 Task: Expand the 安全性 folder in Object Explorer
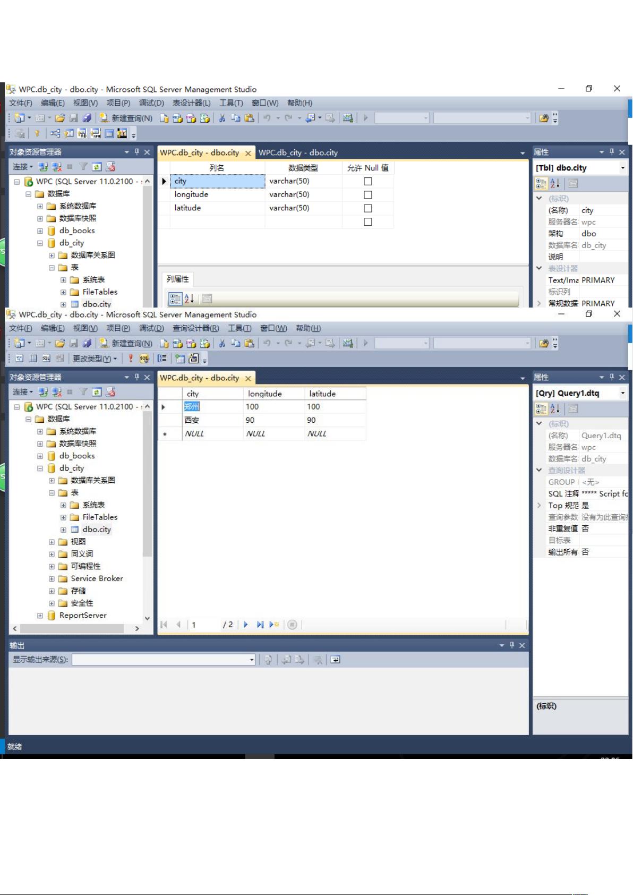[52, 603]
